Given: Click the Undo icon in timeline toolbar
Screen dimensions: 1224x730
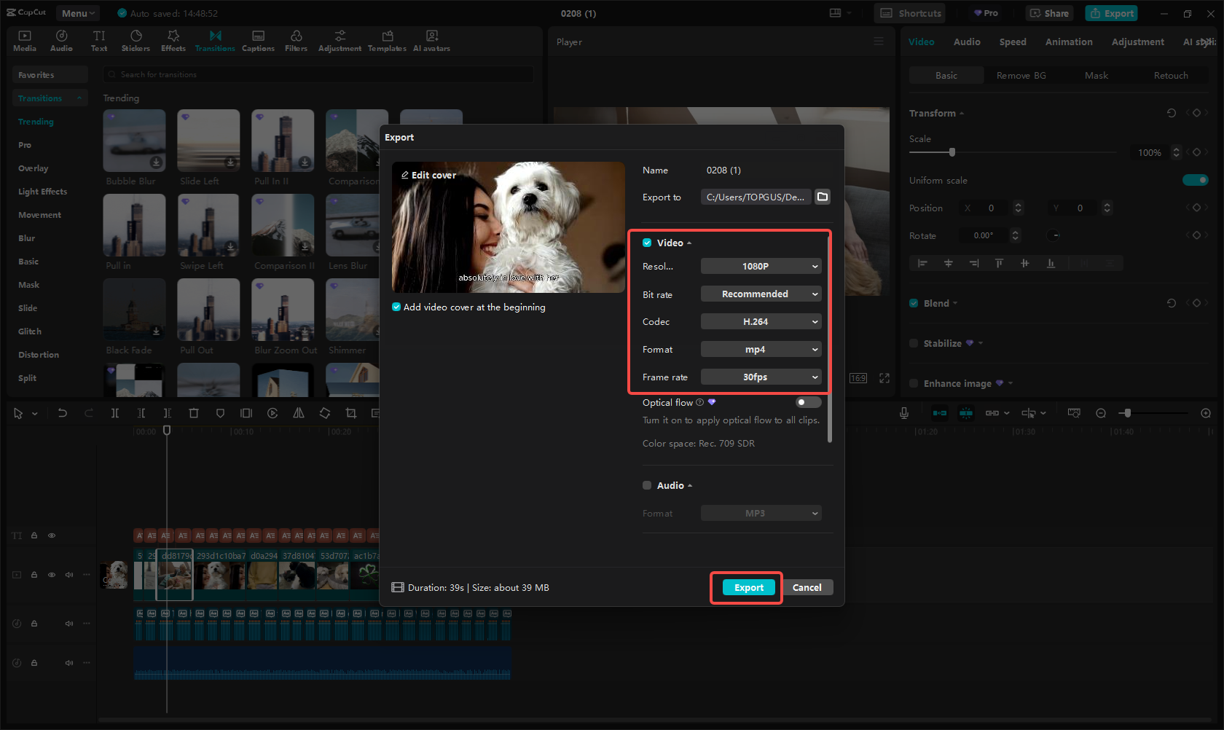Looking at the screenshot, I should 63,412.
